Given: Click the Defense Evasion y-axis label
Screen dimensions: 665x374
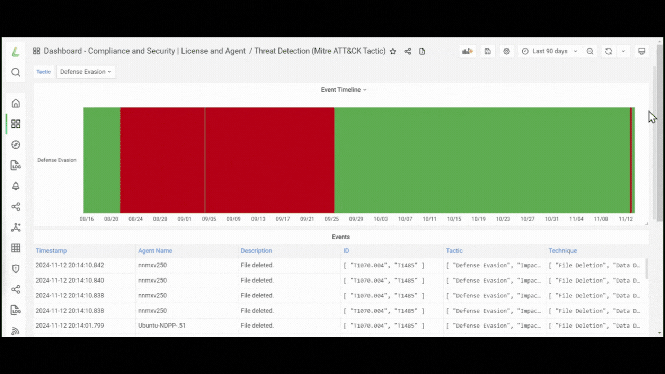Looking at the screenshot, I should click(x=57, y=160).
